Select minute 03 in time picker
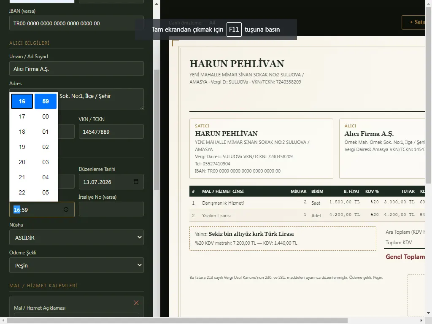The image size is (432, 324). tap(46, 162)
